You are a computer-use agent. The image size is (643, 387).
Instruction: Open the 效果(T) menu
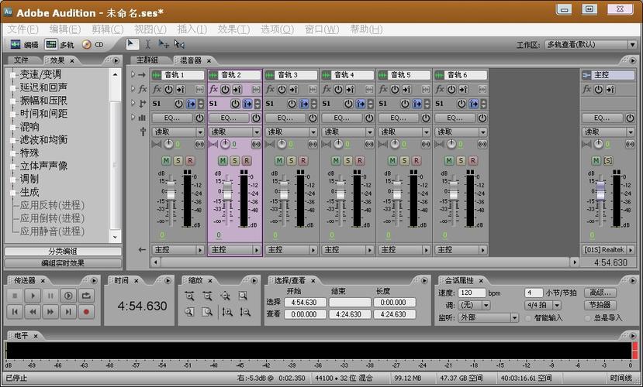233,29
